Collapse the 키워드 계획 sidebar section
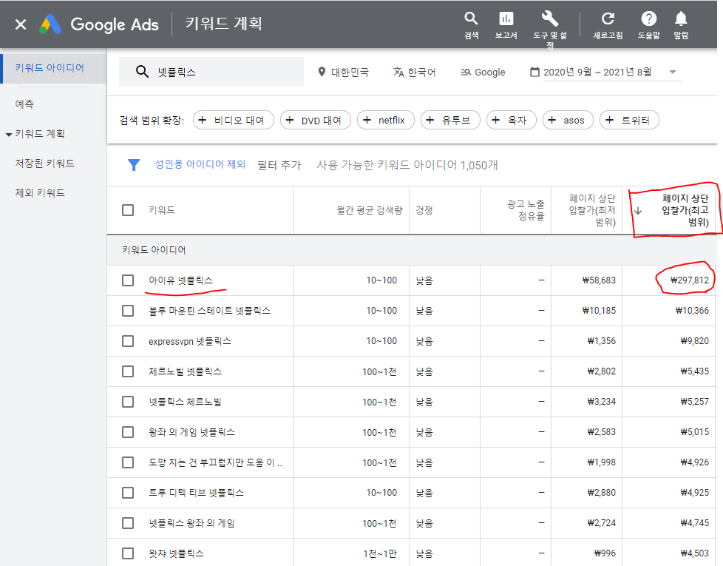 tap(8, 135)
